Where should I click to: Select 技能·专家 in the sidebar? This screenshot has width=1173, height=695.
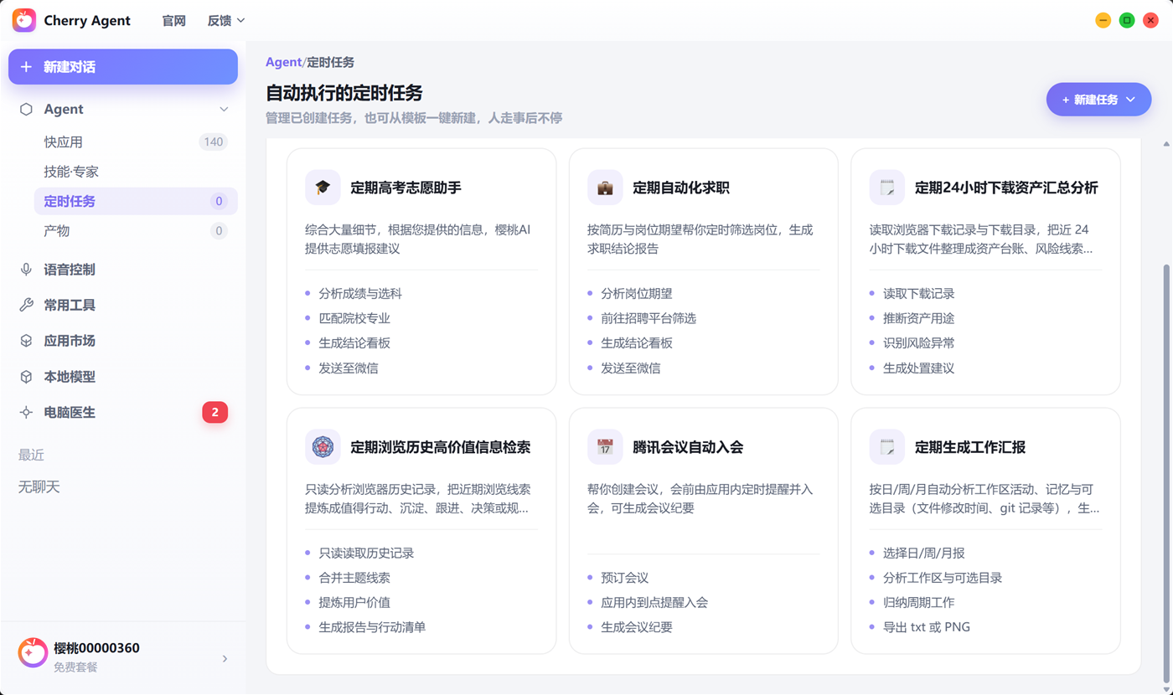[136, 172]
